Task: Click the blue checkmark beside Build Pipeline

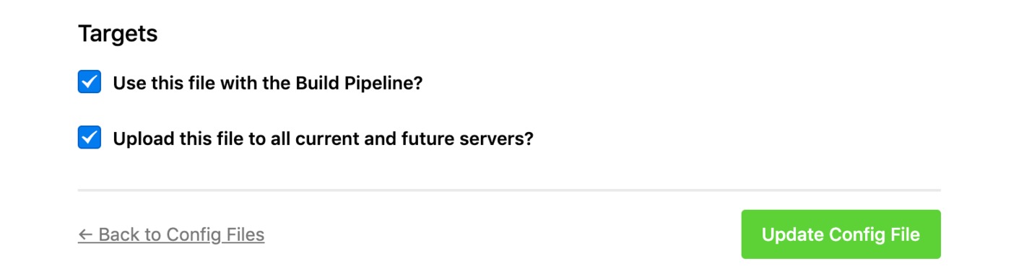Action: pyautogui.click(x=90, y=82)
